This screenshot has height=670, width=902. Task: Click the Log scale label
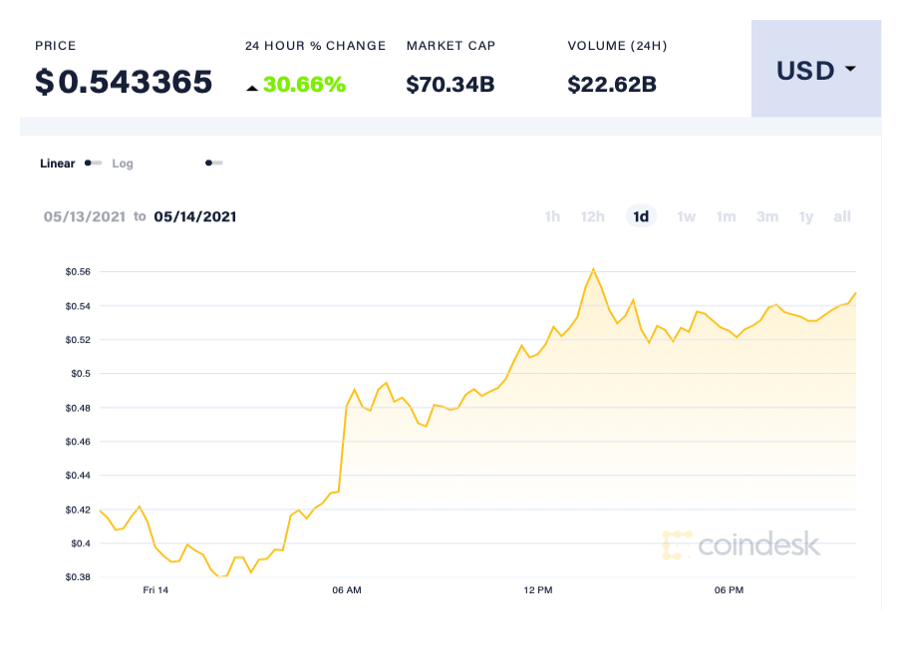(123, 163)
